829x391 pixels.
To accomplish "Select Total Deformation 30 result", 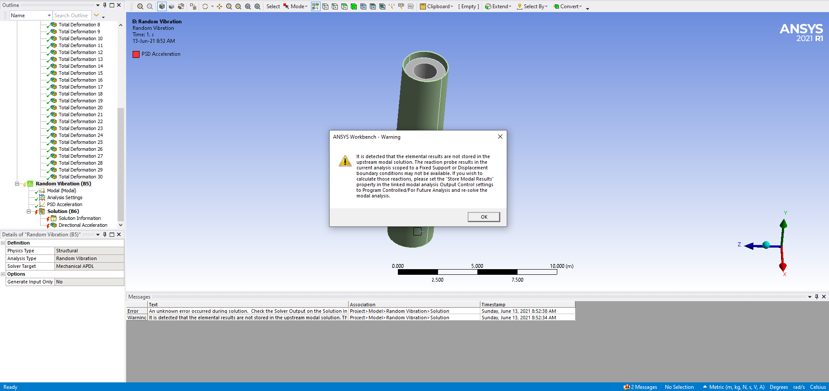I will [80, 177].
